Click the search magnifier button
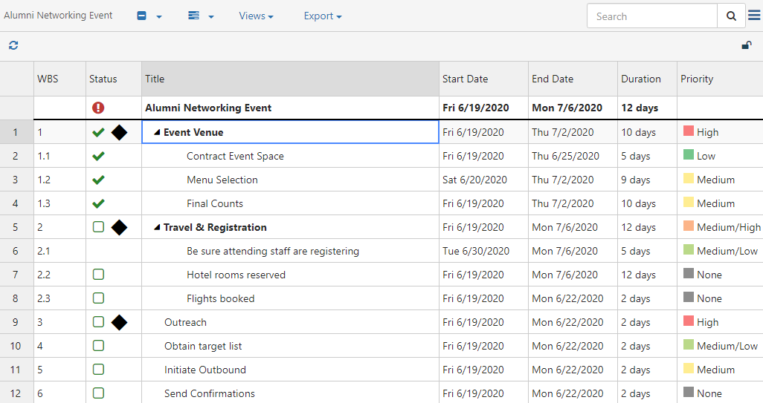The image size is (763, 403). (731, 16)
